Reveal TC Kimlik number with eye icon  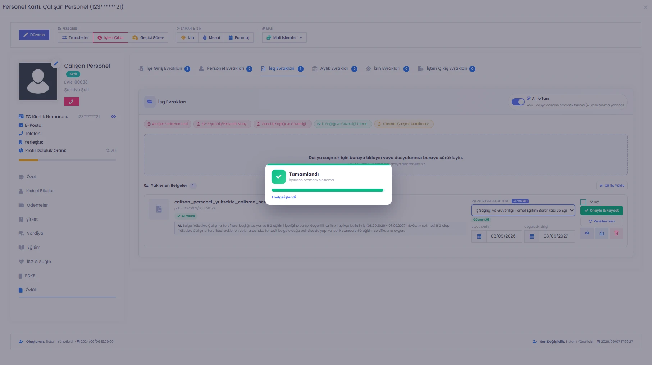tap(113, 117)
